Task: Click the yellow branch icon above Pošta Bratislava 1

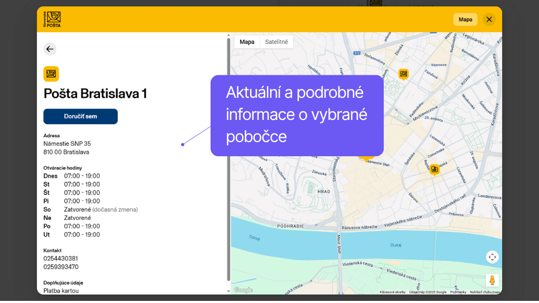Action: click(51, 74)
